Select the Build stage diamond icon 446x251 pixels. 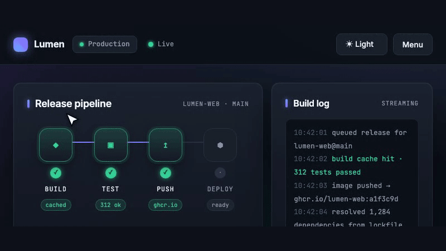tap(56, 145)
